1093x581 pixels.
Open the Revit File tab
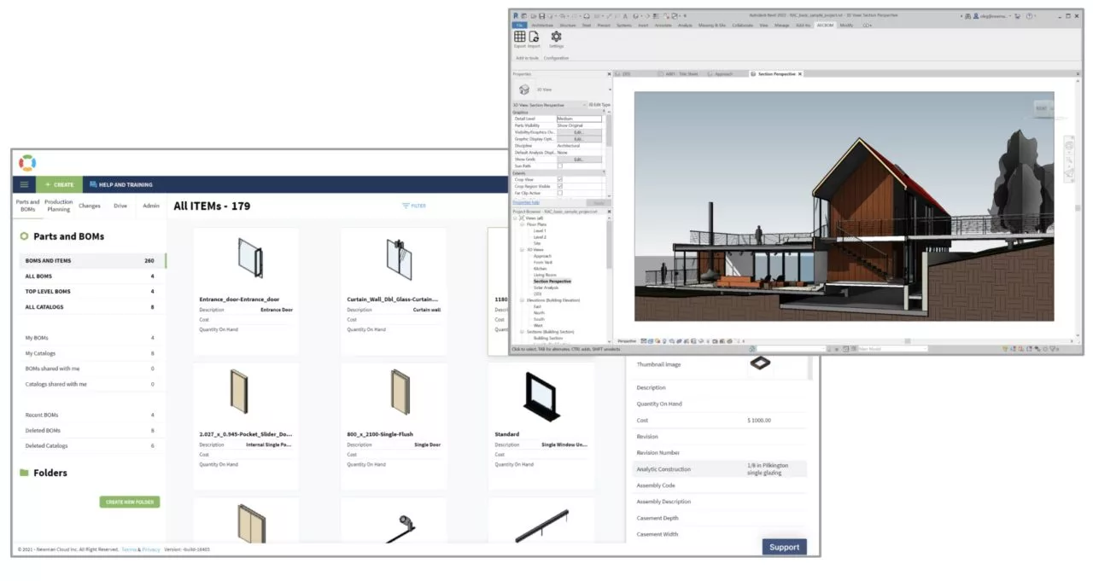coord(518,26)
